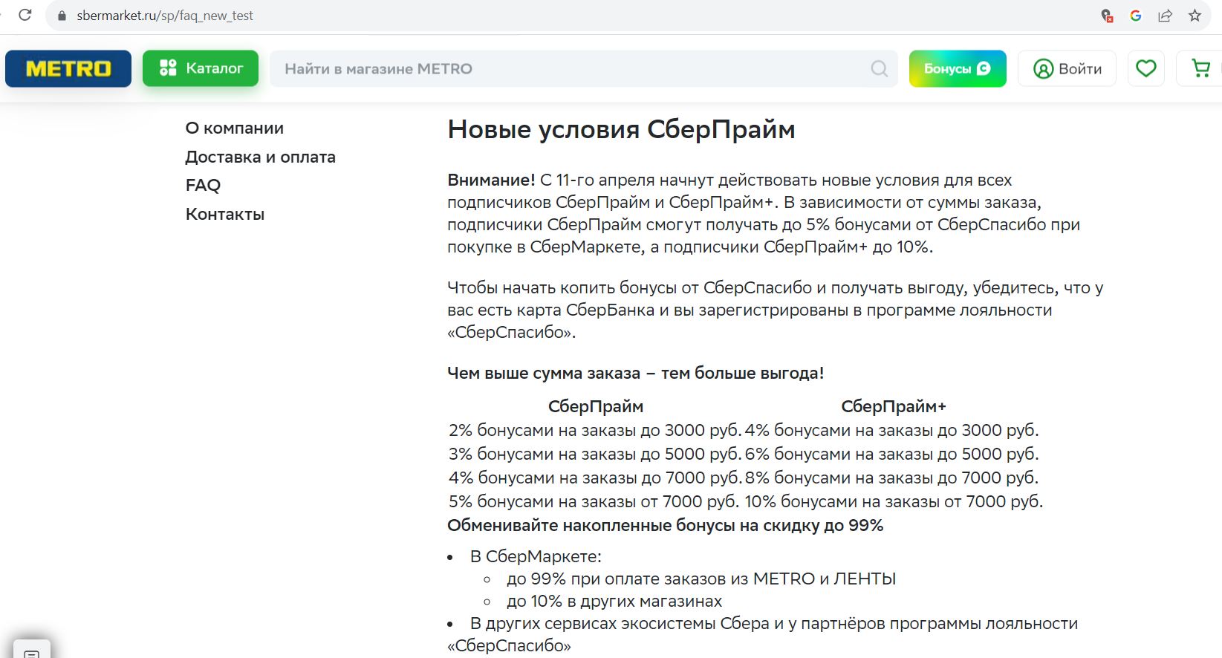Reload the page with the refresh icon
This screenshot has width=1222, height=658.
pyautogui.click(x=25, y=15)
